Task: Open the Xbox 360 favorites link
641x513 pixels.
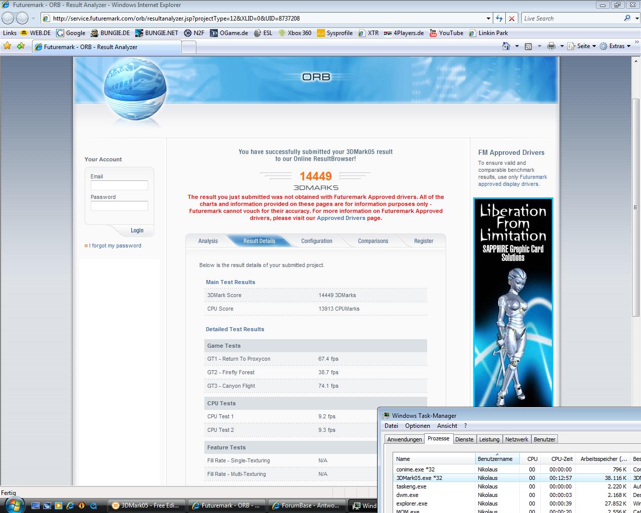Action: (295, 33)
